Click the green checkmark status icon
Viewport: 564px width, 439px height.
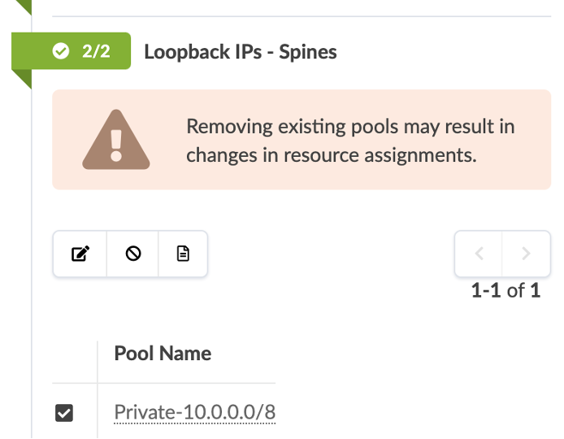tap(60, 52)
